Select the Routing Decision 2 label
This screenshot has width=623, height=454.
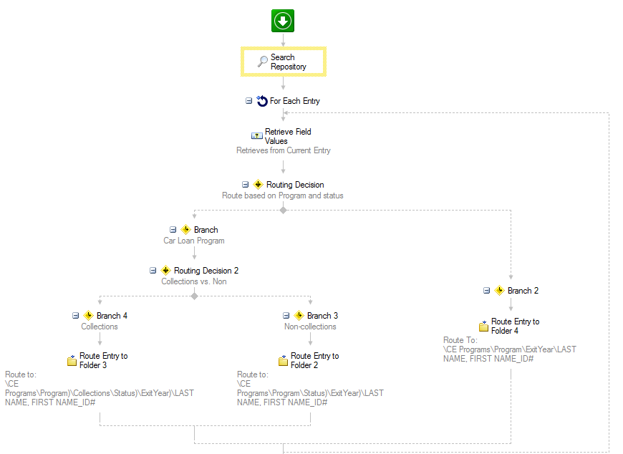tap(206, 271)
